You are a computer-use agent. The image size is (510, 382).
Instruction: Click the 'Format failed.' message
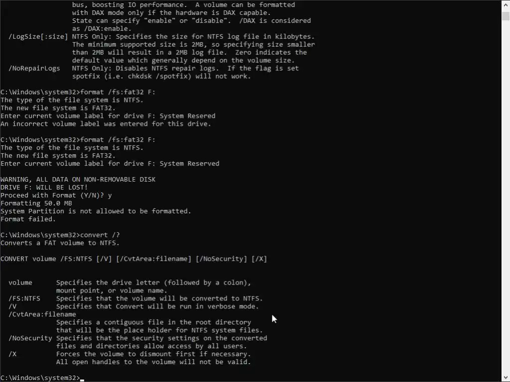click(28, 219)
